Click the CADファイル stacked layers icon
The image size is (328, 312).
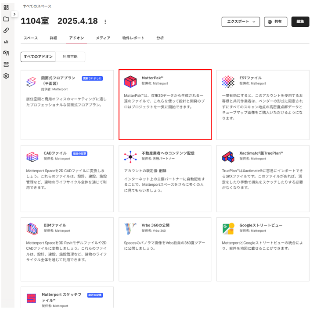click(x=32, y=157)
